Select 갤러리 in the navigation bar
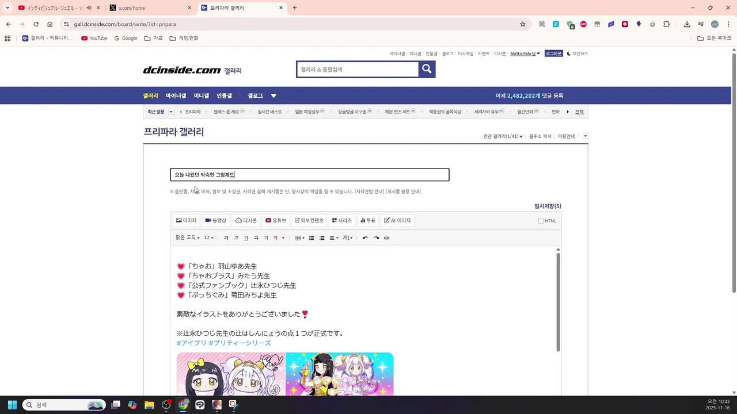The height and width of the screenshot is (414, 737). click(x=150, y=96)
